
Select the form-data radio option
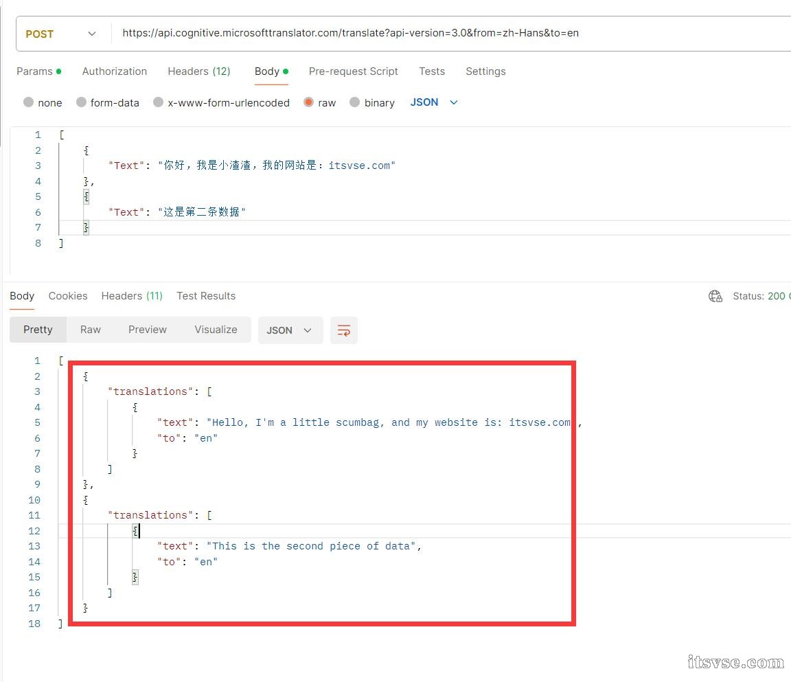pyautogui.click(x=82, y=102)
